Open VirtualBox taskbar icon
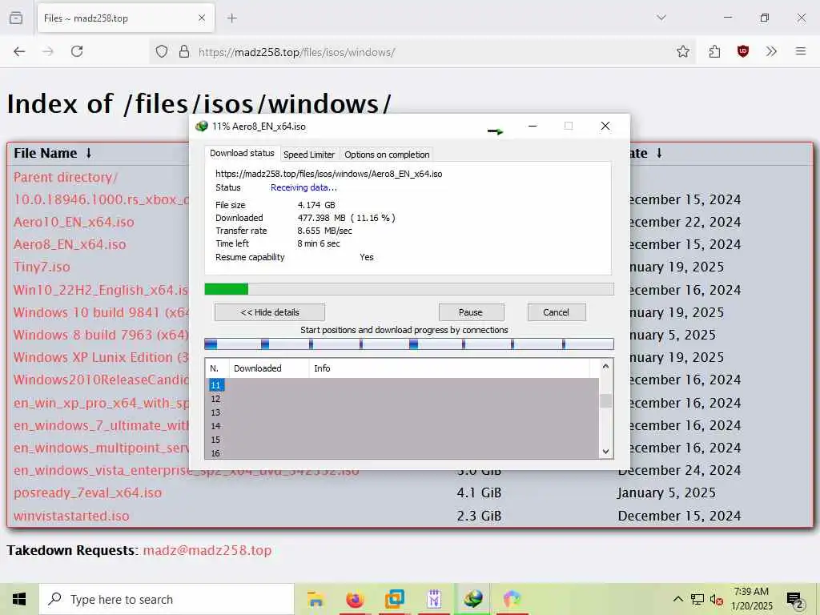820x615 pixels. tap(394, 599)
